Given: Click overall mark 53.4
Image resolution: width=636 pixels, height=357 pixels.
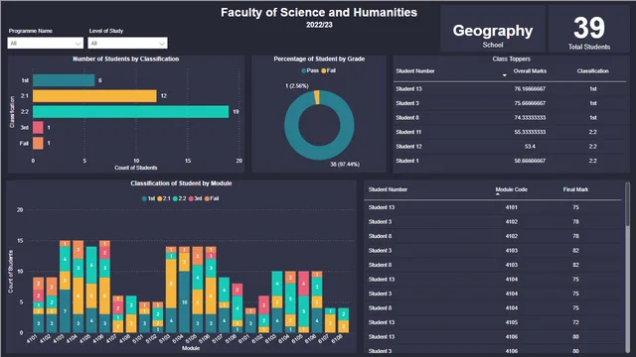Looking at the screenshot, I should coord(530,146).
